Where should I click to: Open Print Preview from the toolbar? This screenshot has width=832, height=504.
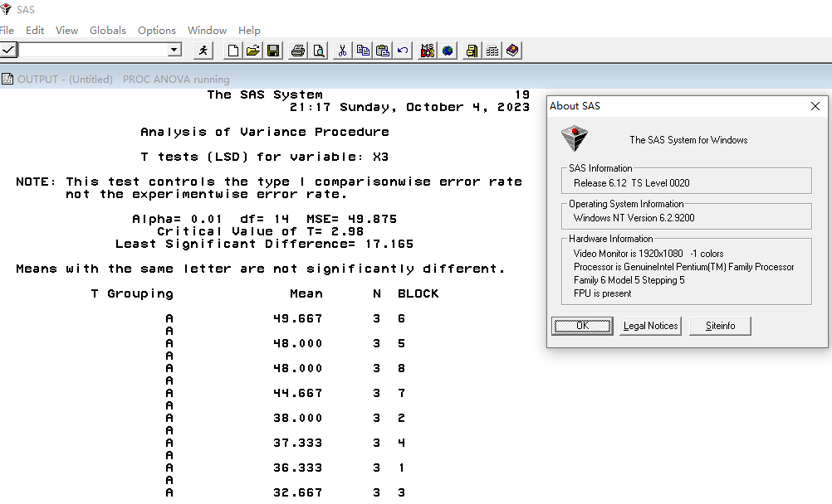point(318,51)
